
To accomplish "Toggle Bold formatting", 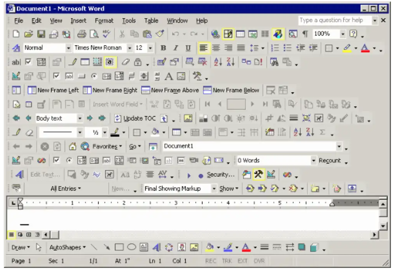I will [163, 48].
